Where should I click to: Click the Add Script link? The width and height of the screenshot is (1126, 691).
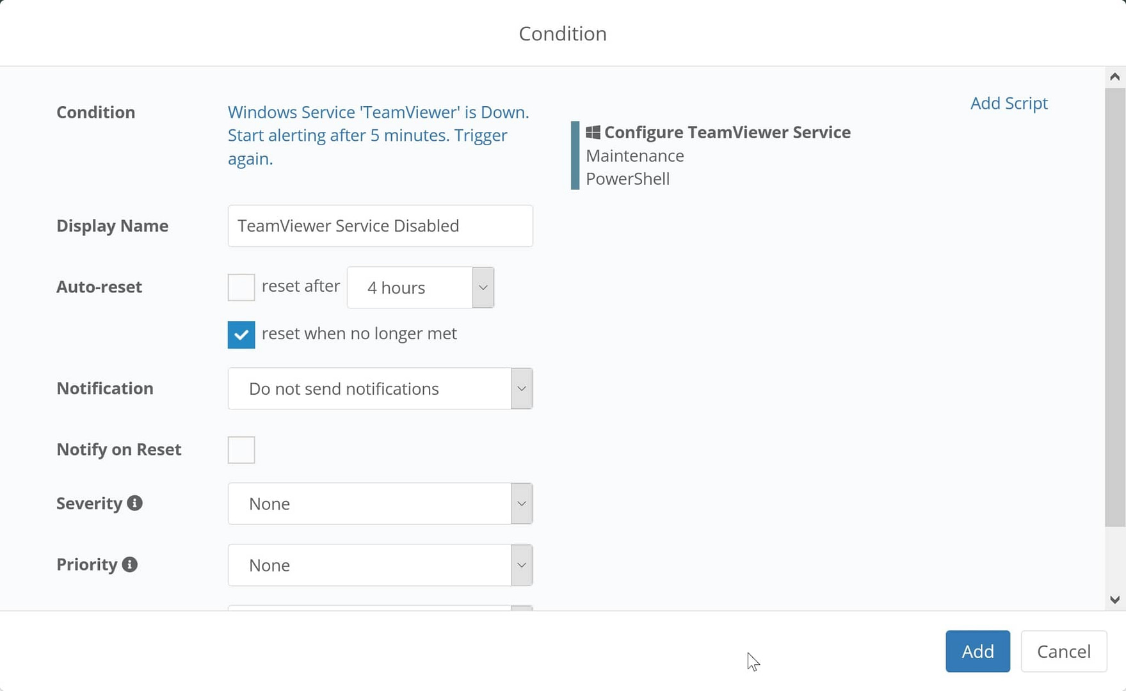(1008, 103)
